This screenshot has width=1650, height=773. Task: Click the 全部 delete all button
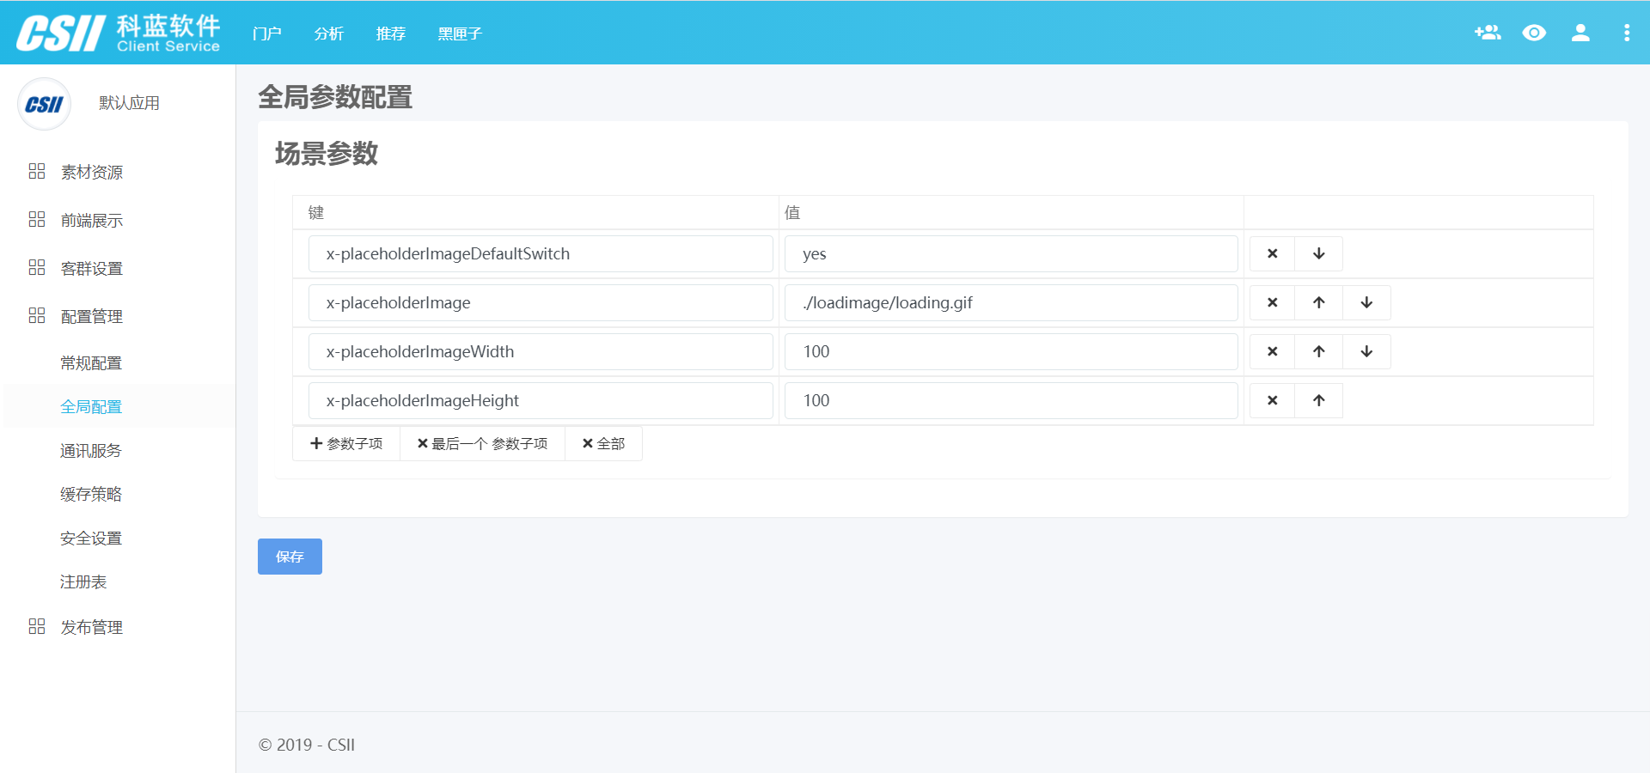[x=603, y=443]
